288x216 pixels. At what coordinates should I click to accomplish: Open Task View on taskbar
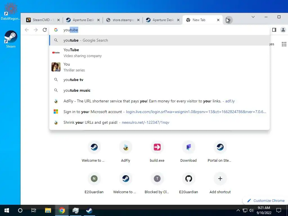pos(34,210)
